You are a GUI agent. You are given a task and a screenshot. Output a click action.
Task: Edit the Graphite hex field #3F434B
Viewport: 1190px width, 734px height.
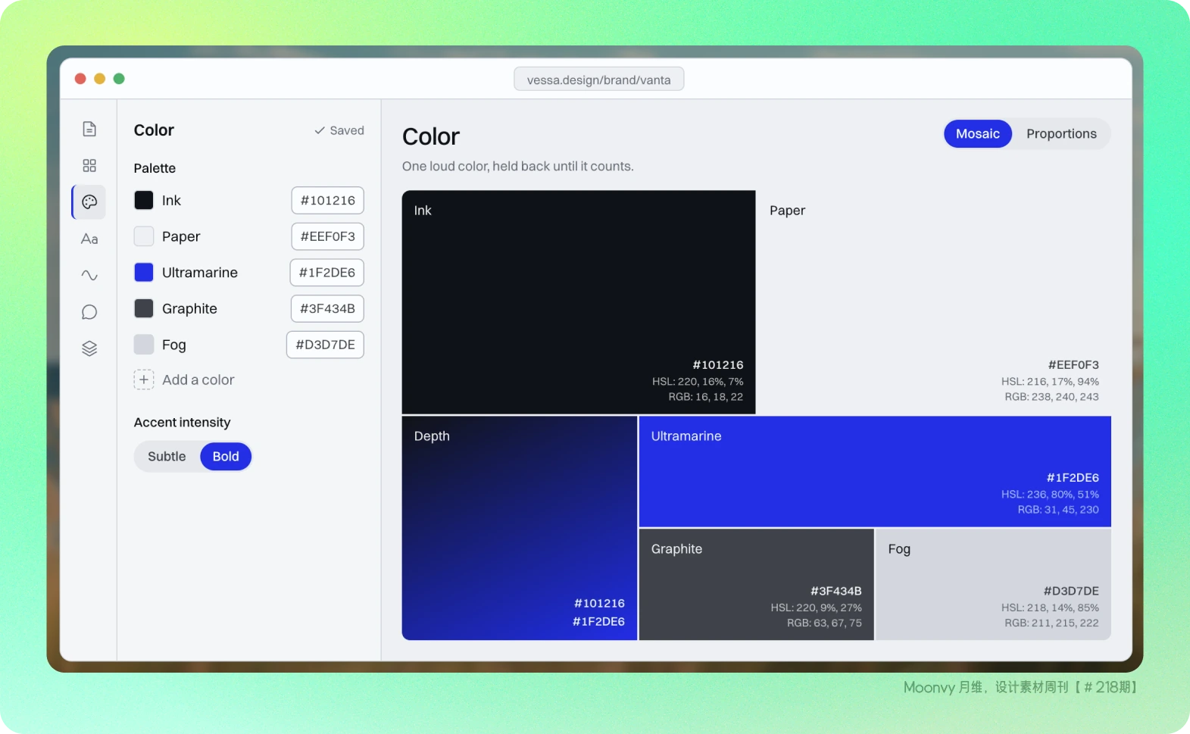click(x=327, y=308)
